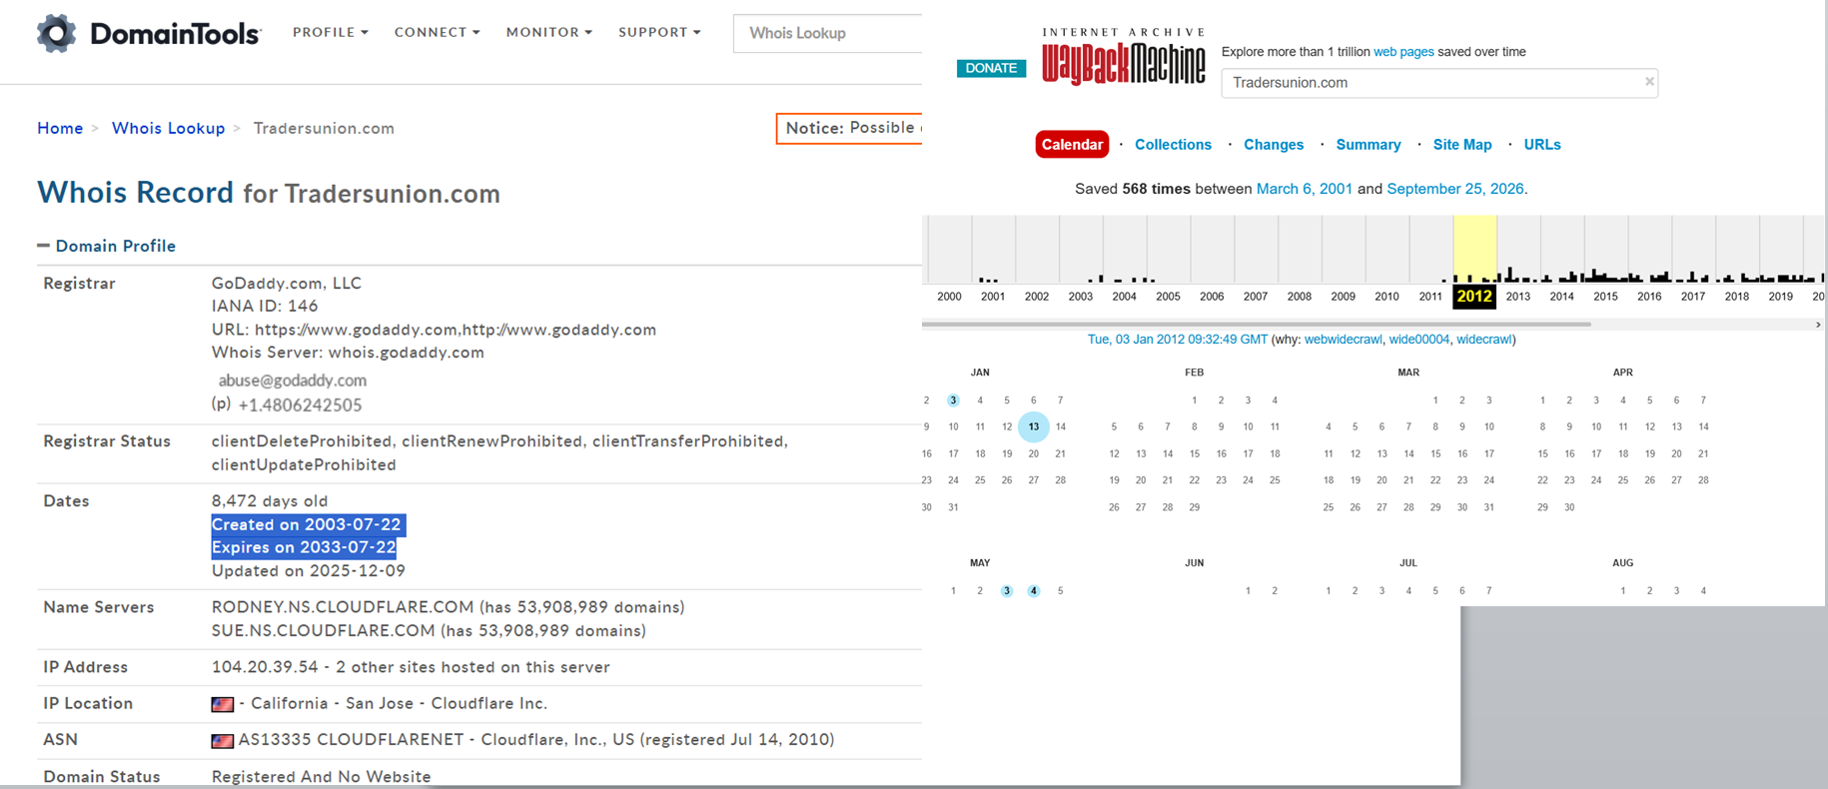Click the horizontal timeline scrollbar
1828x789 pixels.
pyautogui.click(x=1257, y=325)
